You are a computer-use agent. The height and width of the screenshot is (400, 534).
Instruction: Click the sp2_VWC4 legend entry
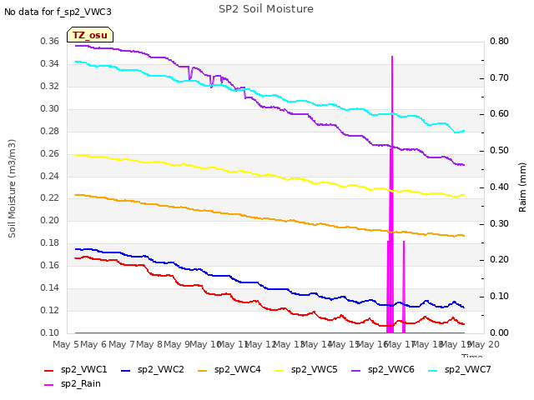tap(229, 370)
